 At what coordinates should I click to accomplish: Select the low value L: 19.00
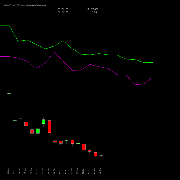pos(92,12)
